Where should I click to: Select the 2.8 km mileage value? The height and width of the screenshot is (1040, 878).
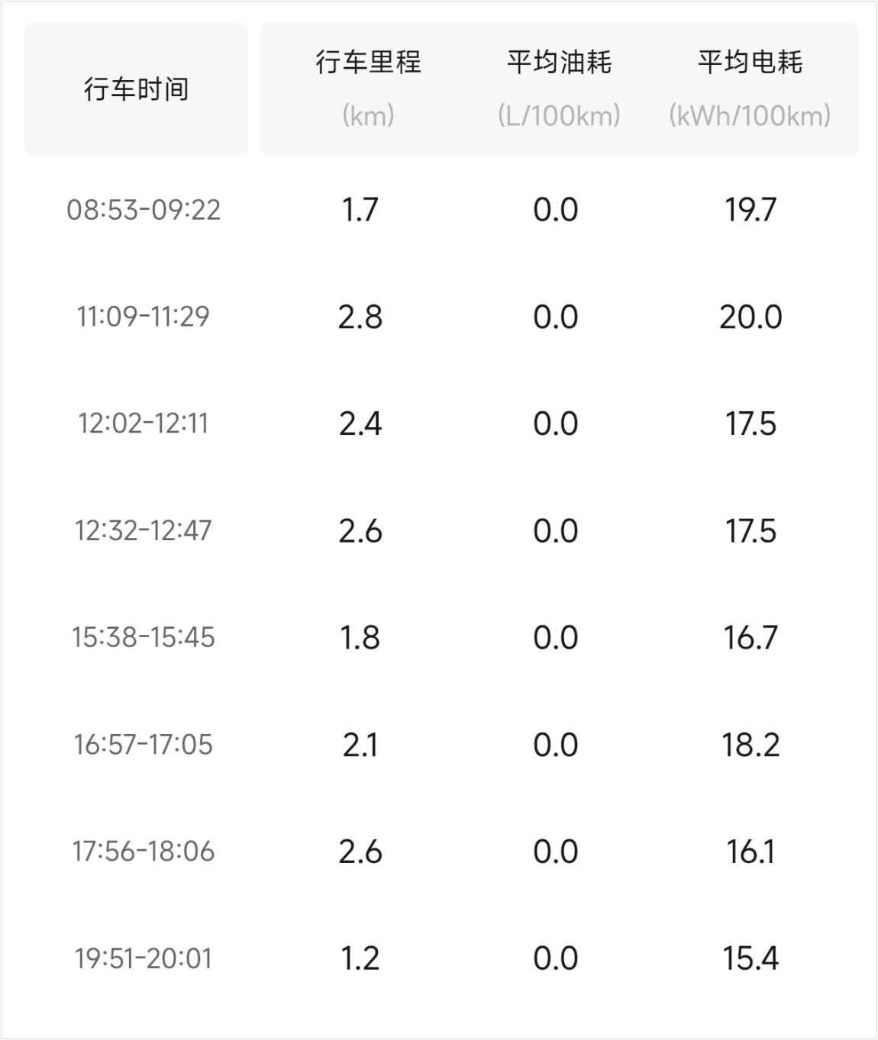pyautogui.click(x=360, y=317)
